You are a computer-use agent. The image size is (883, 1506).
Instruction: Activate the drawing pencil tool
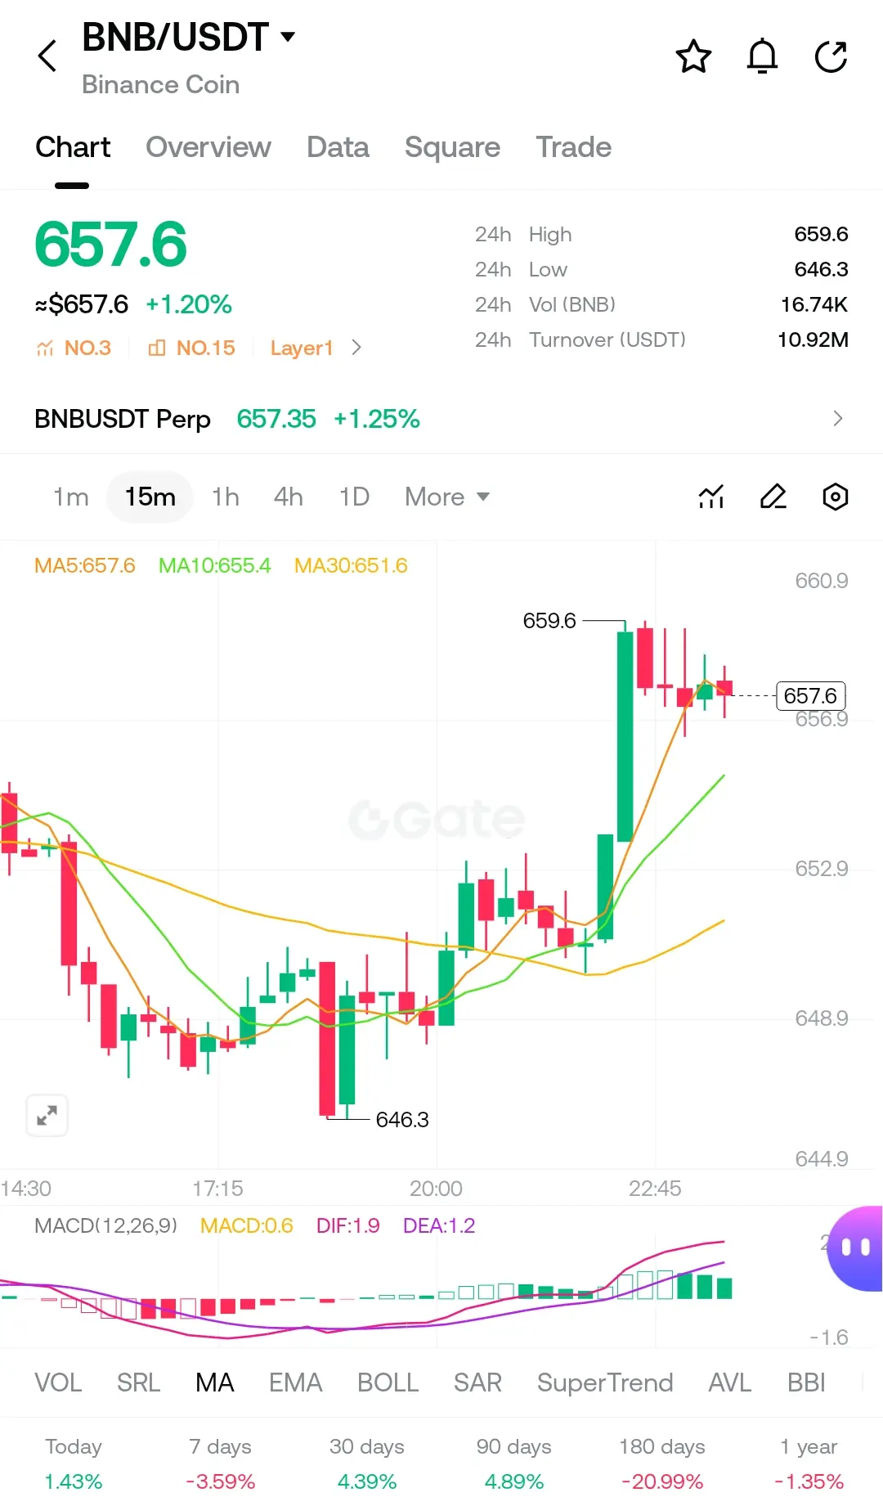(773, 497)
